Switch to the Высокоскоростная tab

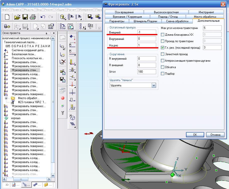[x=166, y=12]
